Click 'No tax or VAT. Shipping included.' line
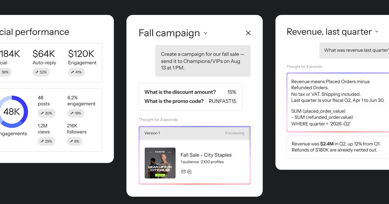 (326, 94)
